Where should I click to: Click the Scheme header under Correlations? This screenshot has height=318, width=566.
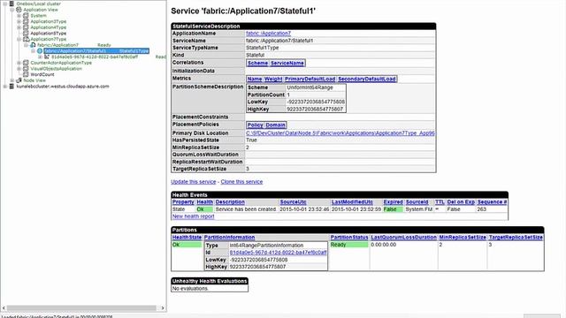pos(257,63)
